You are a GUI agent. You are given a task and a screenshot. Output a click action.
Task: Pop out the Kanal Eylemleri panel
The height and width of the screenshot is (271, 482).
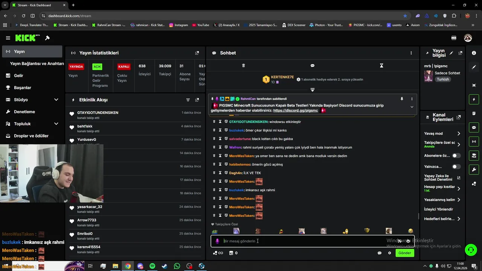pyautogui.click(x=458, y=117)
